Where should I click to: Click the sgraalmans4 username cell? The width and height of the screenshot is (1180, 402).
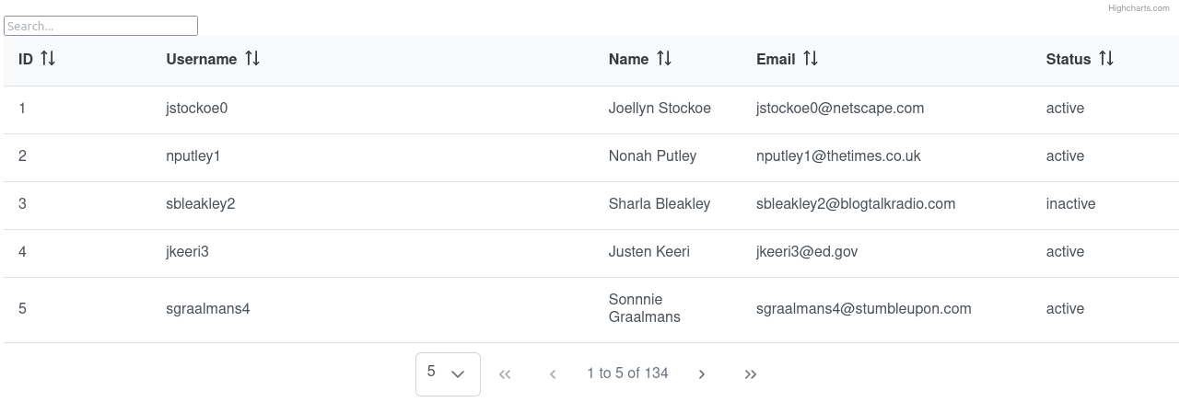point(208,309)
